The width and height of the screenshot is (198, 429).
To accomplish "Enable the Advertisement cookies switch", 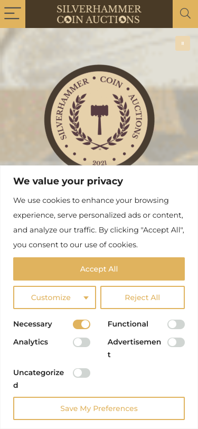I will tap(176, 342).
